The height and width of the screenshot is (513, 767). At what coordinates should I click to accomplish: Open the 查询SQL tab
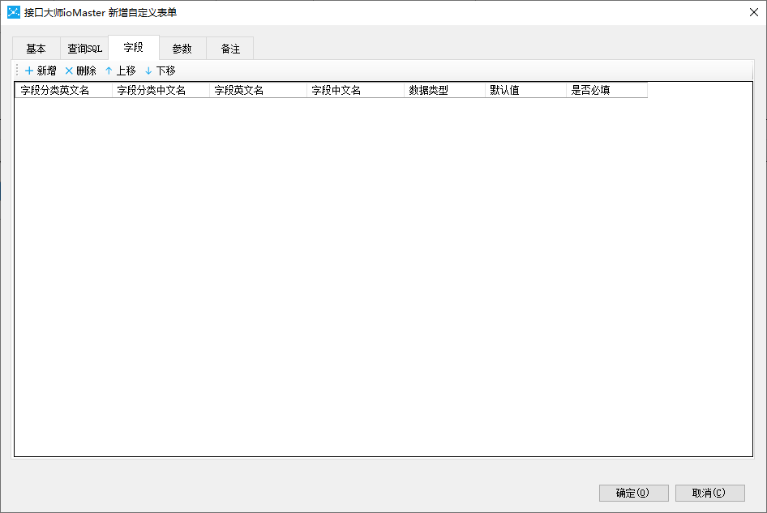(x=84, y=49)
